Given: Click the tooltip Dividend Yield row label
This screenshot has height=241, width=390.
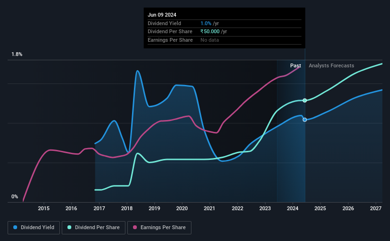Looking at the screenshot, I should [164, 23].
